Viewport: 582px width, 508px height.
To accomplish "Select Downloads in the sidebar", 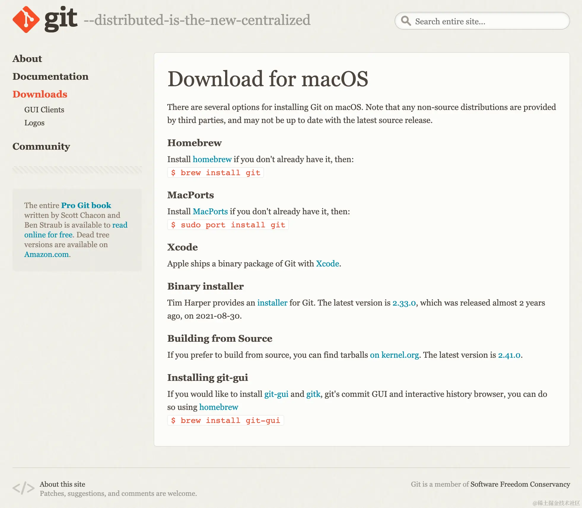I will pos(40,94).
